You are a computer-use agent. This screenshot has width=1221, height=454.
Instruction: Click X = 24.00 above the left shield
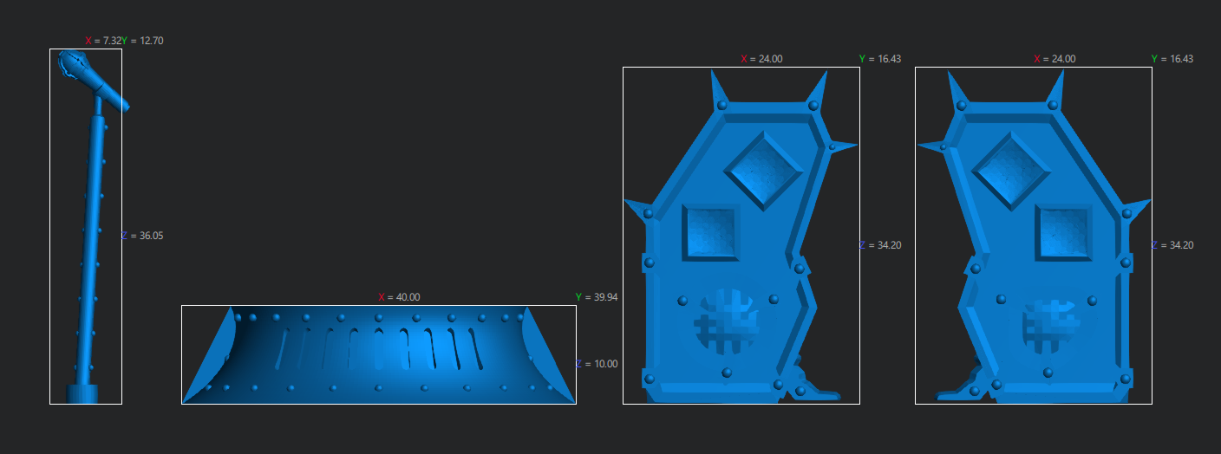(761, 59)
